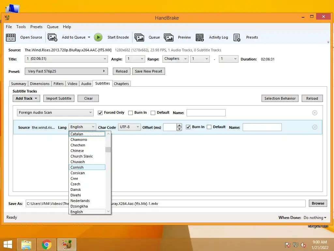334x251 pixels.
Task: Expand the Add to Queue arrow
Action: 89,37
